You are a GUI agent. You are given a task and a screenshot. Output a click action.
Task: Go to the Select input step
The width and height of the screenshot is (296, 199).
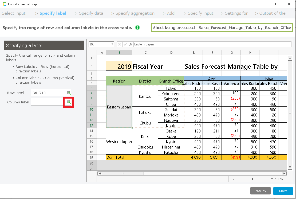pos(14,13)
